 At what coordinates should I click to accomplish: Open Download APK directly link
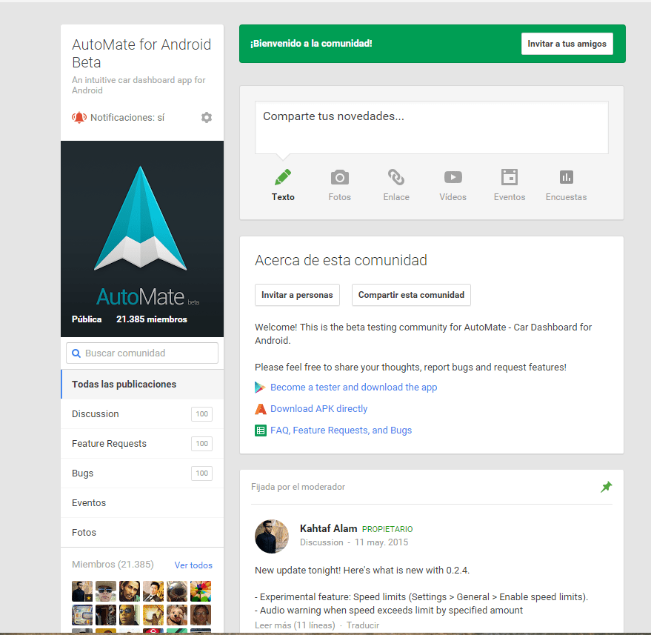pyautogui.click(x=319, y=409)
